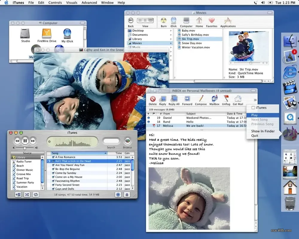Open the Controls menu in the menu bar
The width and height of the screenshot is (299, 239).
point(55,2)
